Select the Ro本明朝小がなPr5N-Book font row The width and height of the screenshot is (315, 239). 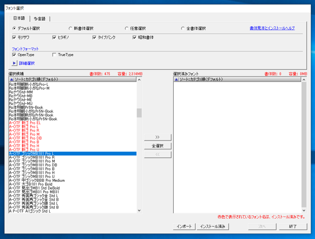[73, 111]
